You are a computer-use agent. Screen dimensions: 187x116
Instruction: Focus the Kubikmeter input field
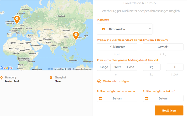pos(117,47)
